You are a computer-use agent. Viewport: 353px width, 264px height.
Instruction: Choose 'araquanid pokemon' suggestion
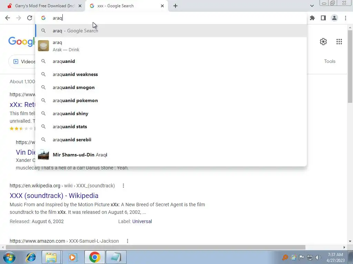pyautogui.click(x=171, y=100)
